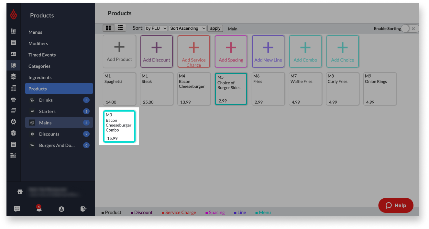Open the reports bar chart icon

pyautogui.click(x=13, y=31)
